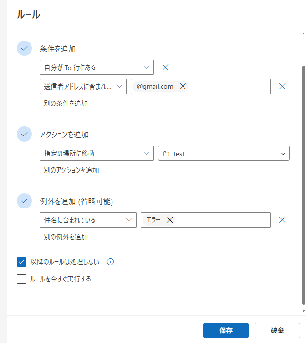Open the 'test' folder dropdown
Screen dimensions: 306x343
(x=224, y=153)
